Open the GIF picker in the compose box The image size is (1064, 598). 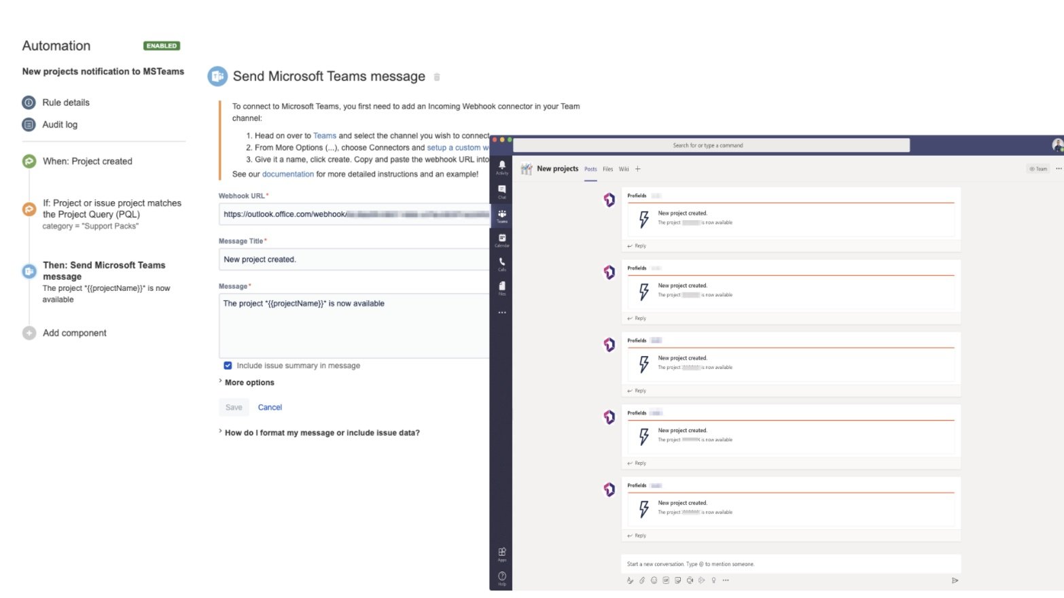[664, 580]
